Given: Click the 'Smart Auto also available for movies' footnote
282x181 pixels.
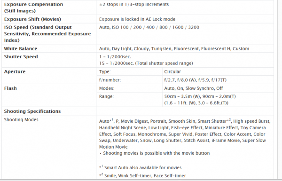Looking at the screenshot, I should (x=140, y=167).
